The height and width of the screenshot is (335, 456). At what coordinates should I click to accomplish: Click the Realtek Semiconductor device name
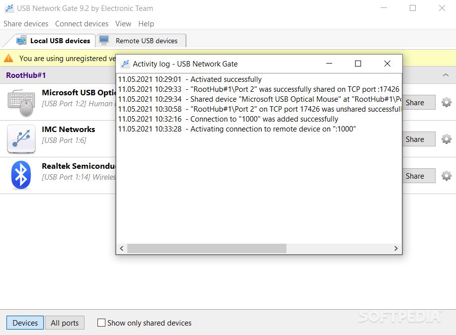click(79, 166)
